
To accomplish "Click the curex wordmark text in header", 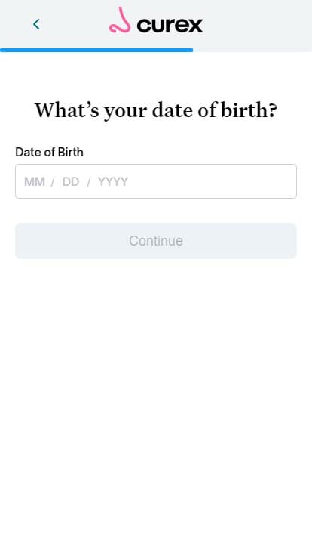I will pos(170,25).
